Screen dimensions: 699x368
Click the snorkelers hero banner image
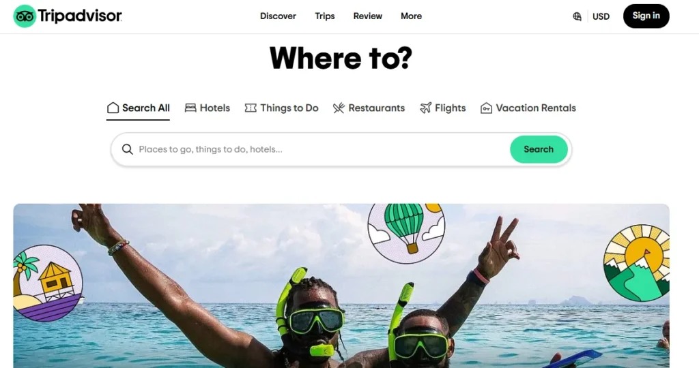341,286
